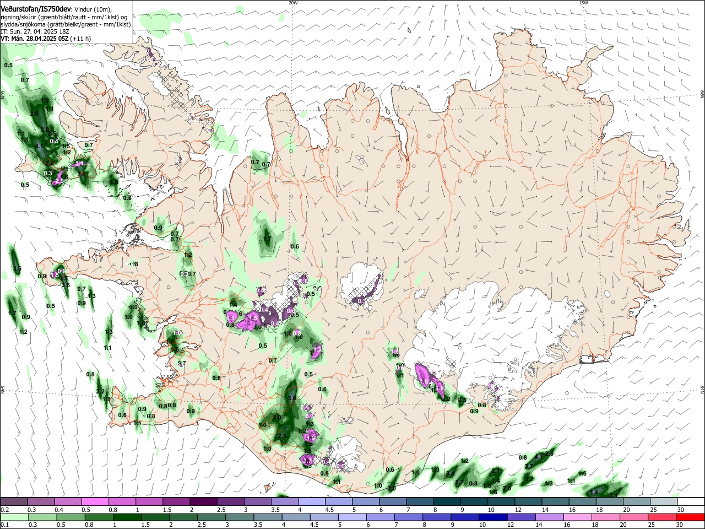Choose the snow-scale swatch labeled 18
Viewport: 705px width, 529px height.
click(x=610, y=501)
